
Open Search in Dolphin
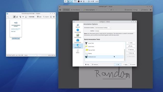[46, 17]
